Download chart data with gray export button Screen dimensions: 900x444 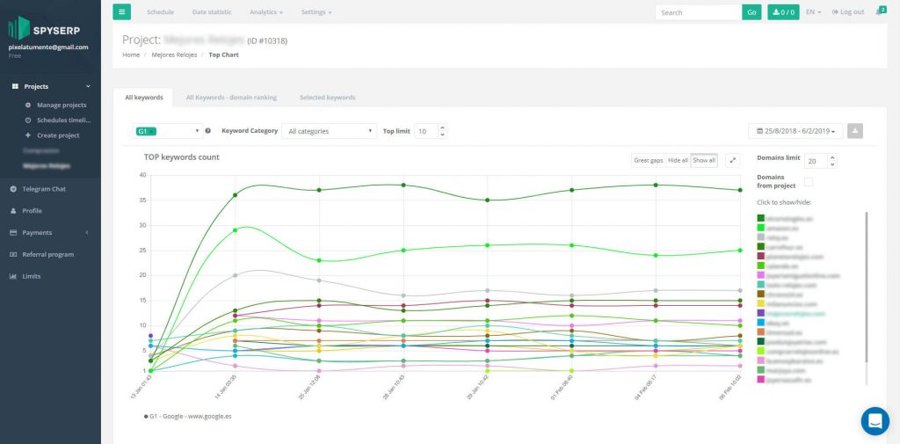[854, 131]
